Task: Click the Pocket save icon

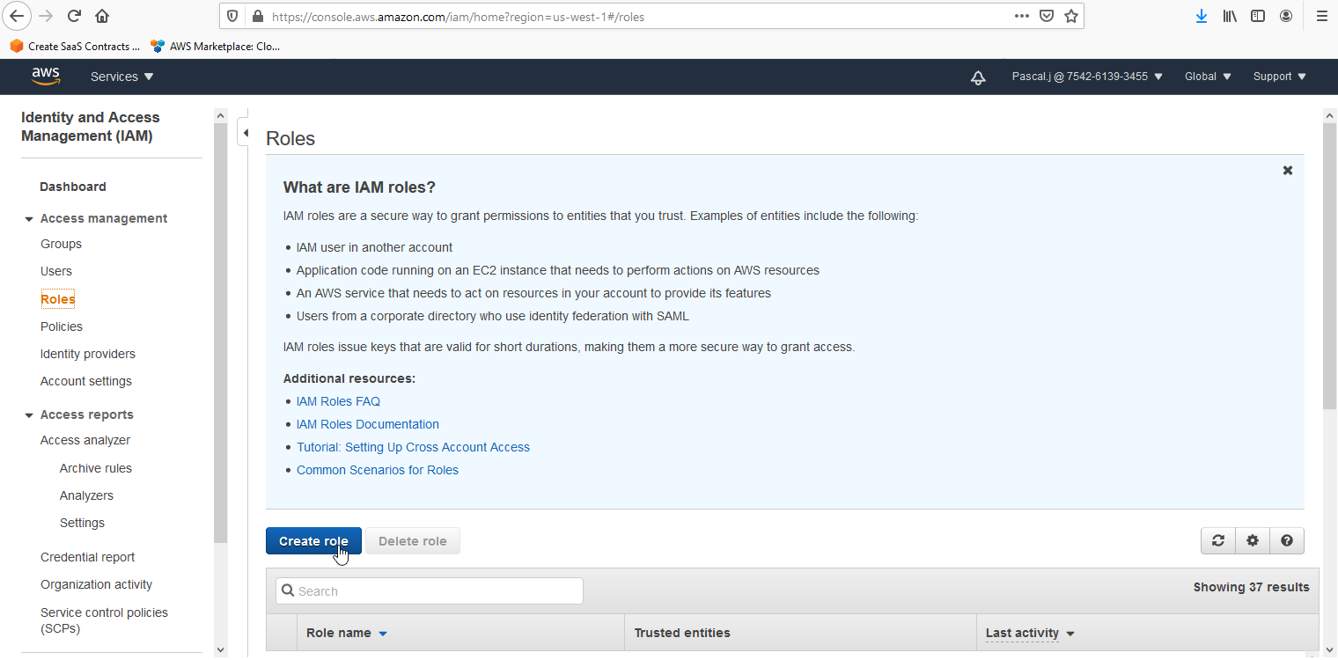Action: pos(1047,16)
